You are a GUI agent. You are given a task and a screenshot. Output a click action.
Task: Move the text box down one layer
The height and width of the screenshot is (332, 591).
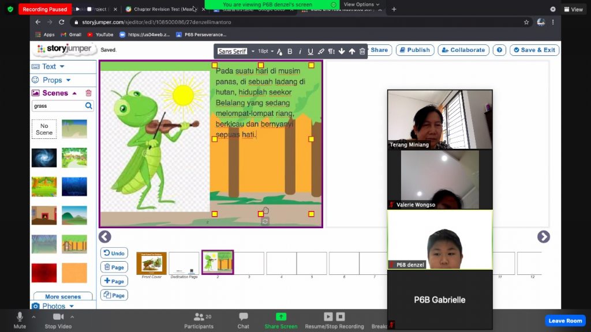click(342, 51)
